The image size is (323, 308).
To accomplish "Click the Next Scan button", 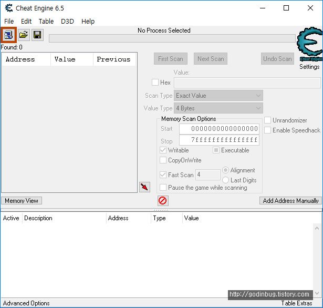I will click(211, 59).
